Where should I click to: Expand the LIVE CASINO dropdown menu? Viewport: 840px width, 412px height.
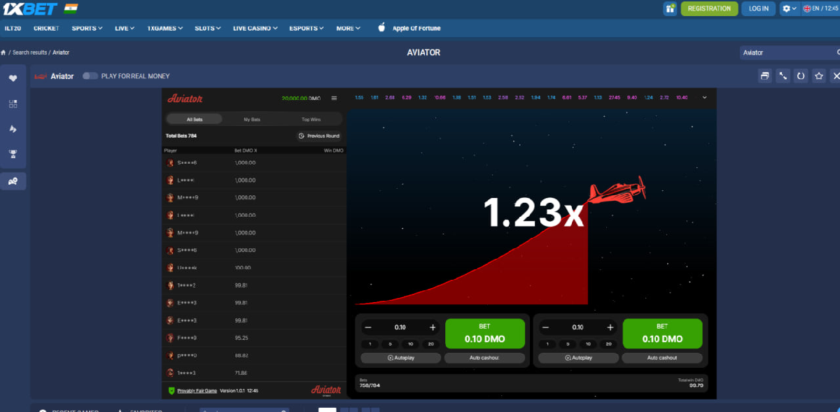(255, 28)
